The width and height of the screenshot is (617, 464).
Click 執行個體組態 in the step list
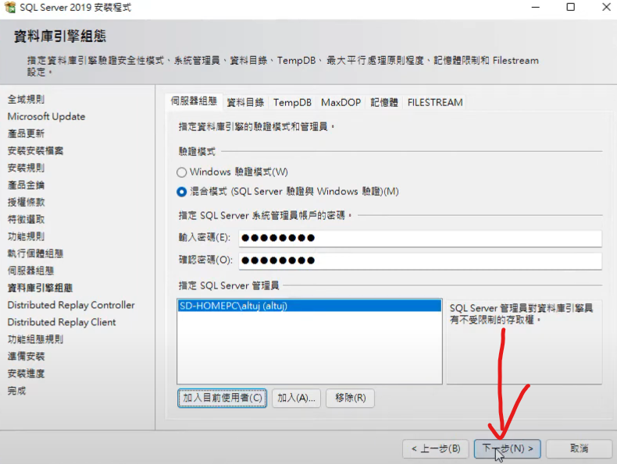pyautogui.click(x=35, y=253)
